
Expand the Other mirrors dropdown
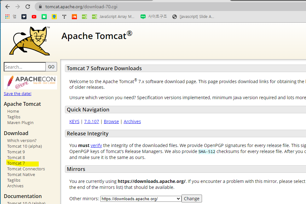(141, 199)
